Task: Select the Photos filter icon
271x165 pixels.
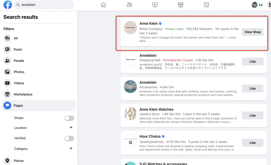Action: (7, 72)
